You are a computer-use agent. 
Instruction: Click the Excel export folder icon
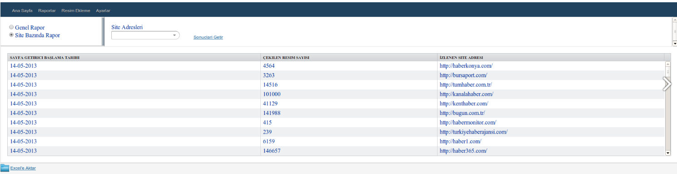[x=5, y=168]
